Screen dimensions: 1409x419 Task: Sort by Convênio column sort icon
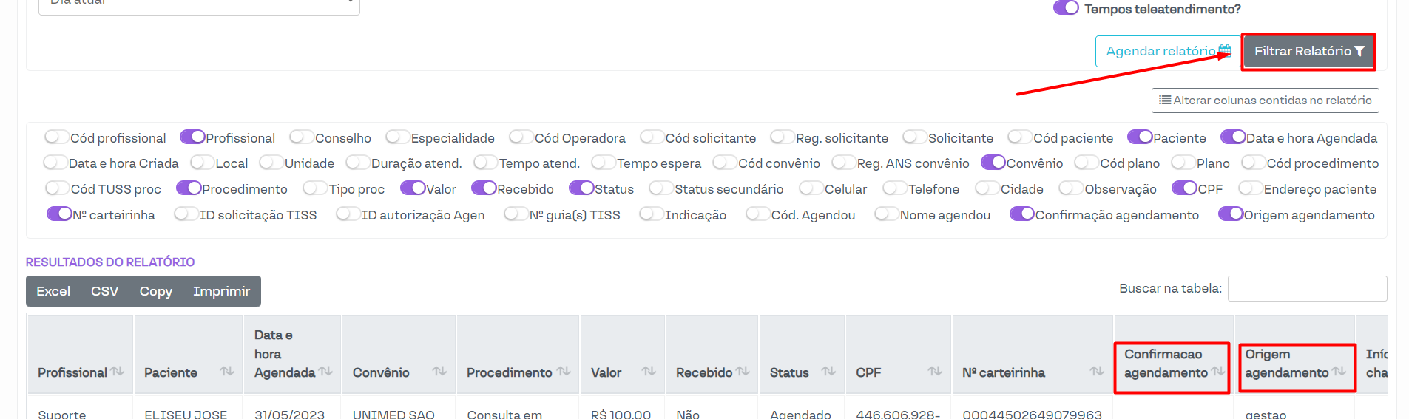pyautogui.click(x=439, y=372)
